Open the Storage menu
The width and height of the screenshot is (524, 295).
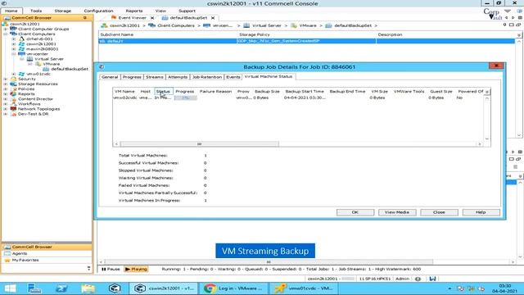tap(63, 11)
